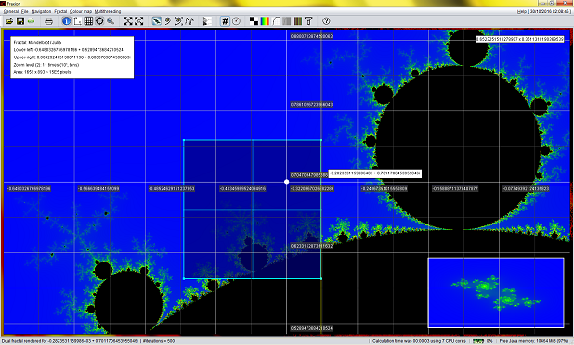Click the funnel filter icon

click(308, 21)
